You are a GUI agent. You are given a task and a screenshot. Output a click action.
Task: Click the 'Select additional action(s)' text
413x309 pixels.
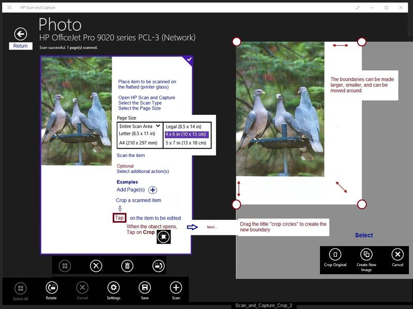point(143,171)
